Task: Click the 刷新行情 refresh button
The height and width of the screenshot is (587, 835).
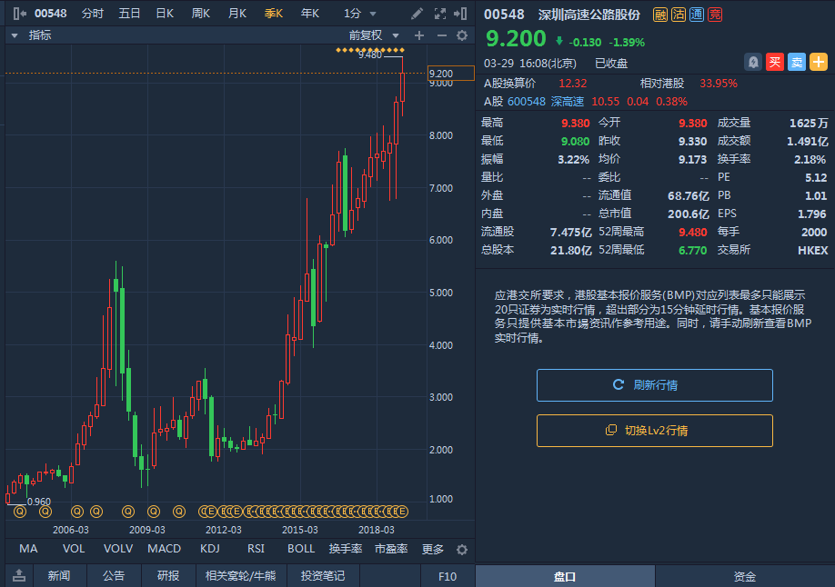Action: pos(654,385)
